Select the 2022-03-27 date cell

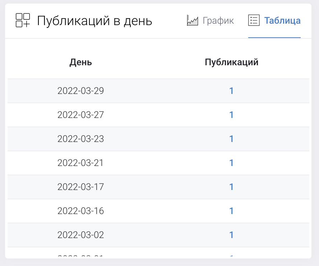pos(80,115)
